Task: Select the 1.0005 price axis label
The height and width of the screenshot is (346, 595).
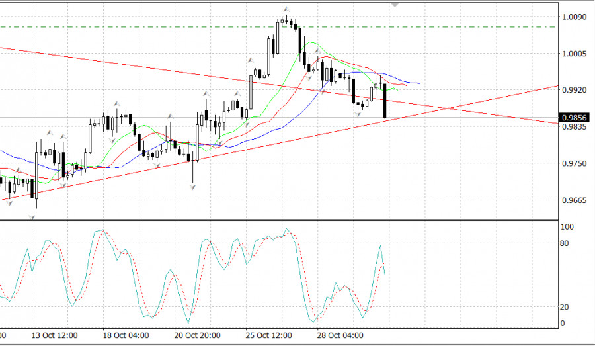Action: [575, 54]
